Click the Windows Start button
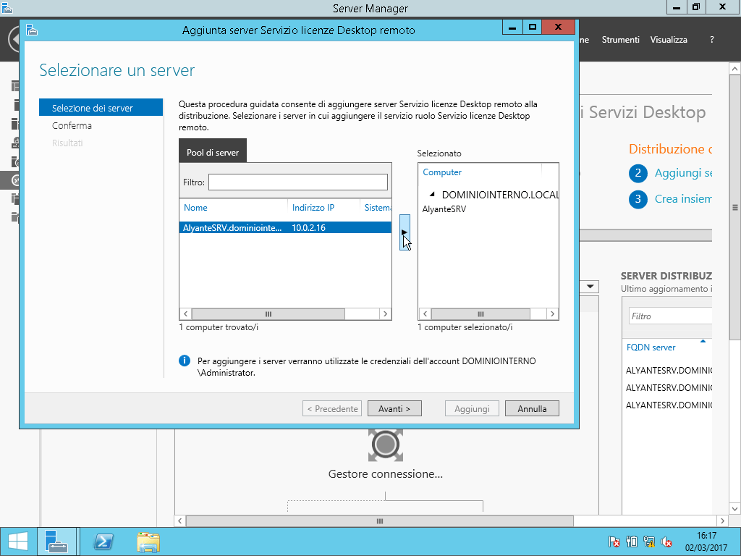 tap(17, 541)
